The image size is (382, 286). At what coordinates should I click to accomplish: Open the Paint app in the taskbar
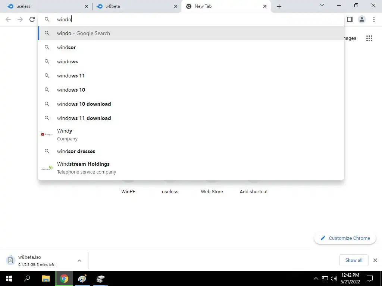pos(82,279)
